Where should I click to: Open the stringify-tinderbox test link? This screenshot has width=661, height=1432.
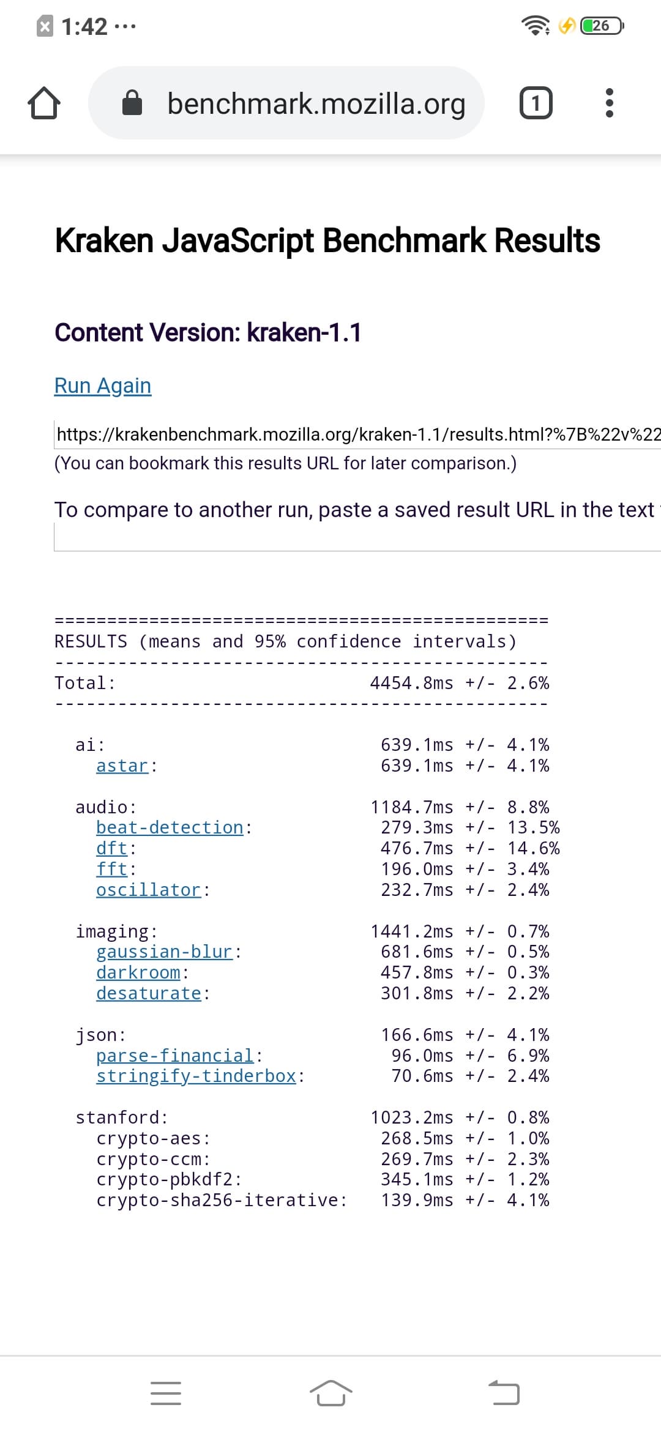[x=196, y=1076]
